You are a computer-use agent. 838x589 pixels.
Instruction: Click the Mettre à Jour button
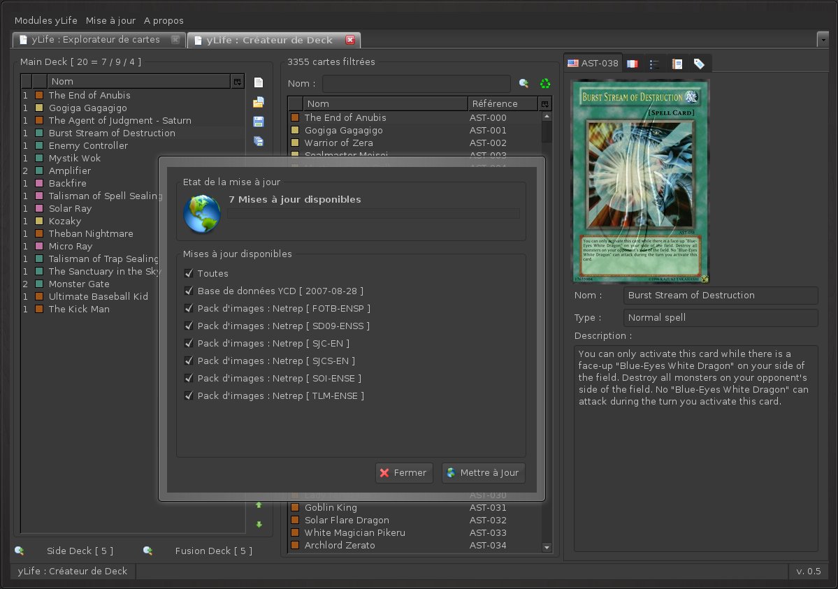click(483, 472)
